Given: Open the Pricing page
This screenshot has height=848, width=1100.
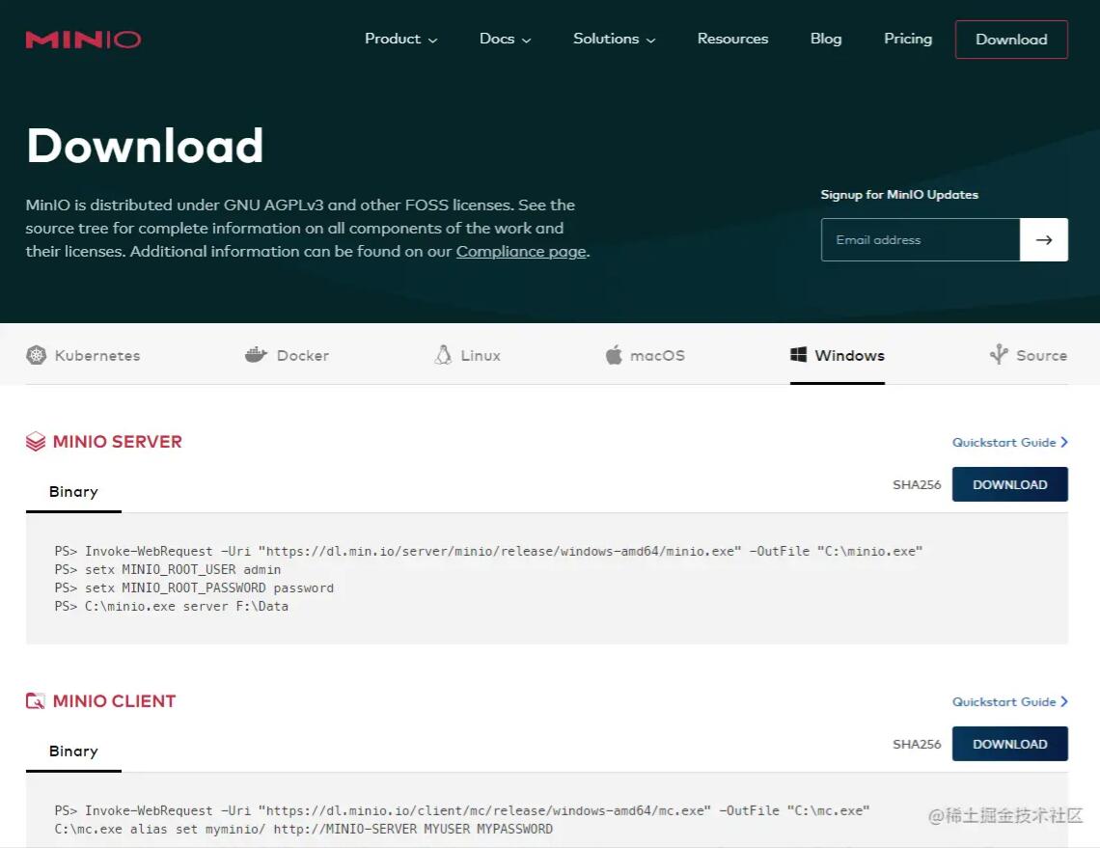Looking at the screenshot, I should [908, 39].
